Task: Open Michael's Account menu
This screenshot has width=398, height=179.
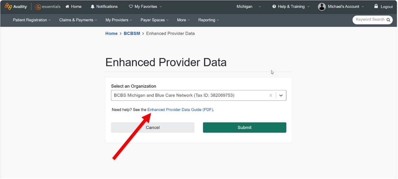Action: point(341,7)
